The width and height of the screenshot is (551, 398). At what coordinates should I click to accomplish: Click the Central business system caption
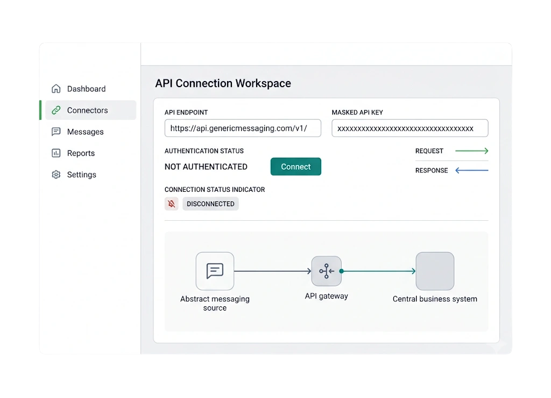[435, 299]
